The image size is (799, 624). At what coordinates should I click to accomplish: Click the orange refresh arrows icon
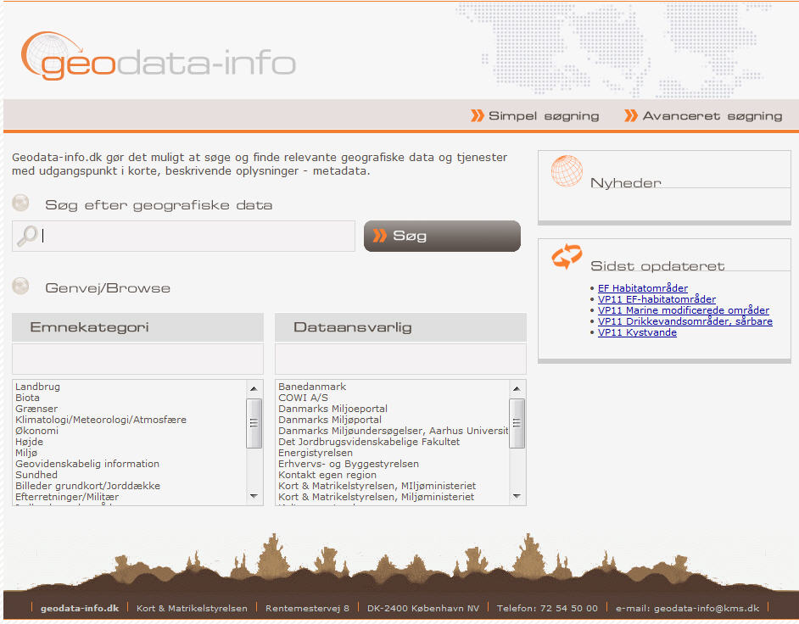coord(567,257)
